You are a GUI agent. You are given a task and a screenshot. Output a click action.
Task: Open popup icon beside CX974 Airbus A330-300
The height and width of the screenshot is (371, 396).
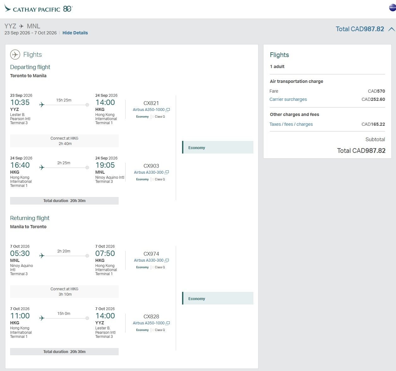pyautogui.click(x=167, y=260)
